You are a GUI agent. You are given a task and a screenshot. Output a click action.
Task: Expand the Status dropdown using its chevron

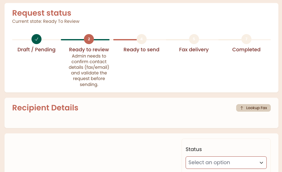coord(261,163)
